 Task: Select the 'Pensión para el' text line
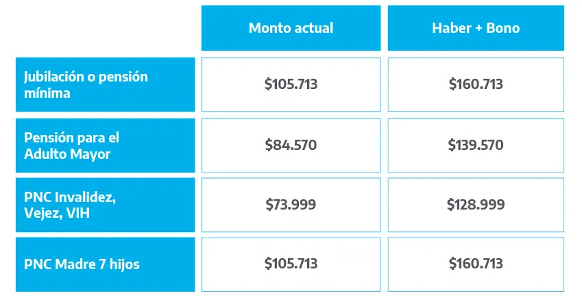(76, 138)
